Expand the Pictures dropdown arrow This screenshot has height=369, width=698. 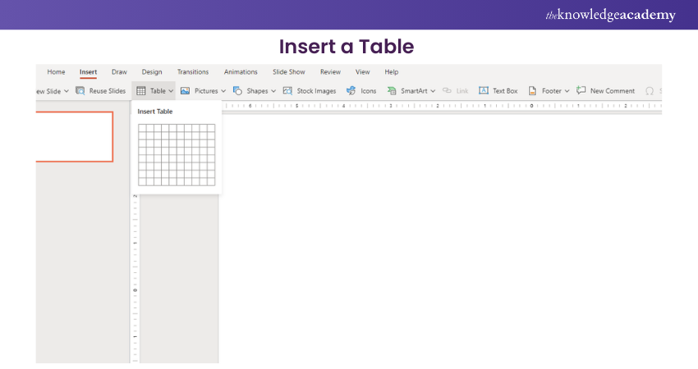click(x=223, y=91)
